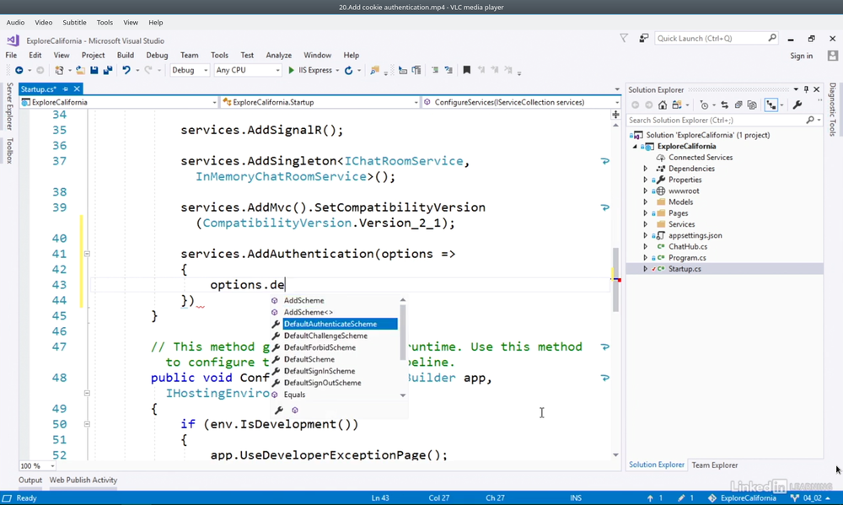
Task: Toggle Preview Selected Items in Solution Explorer
Action: (x=771, y=105)
